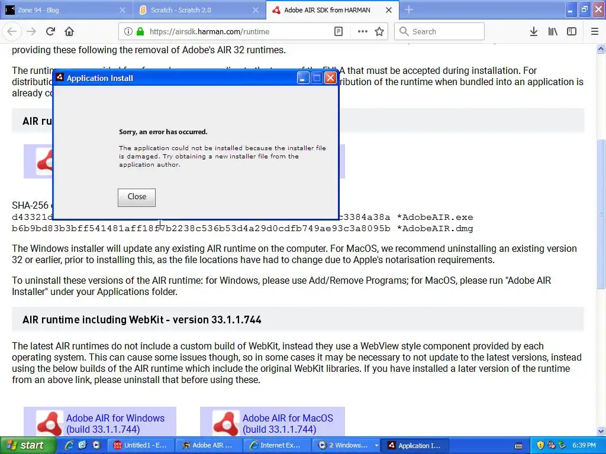Close the Adobe AIR SDK tab
The height and width of the screenshot is (454, 606).
(389, 10)
